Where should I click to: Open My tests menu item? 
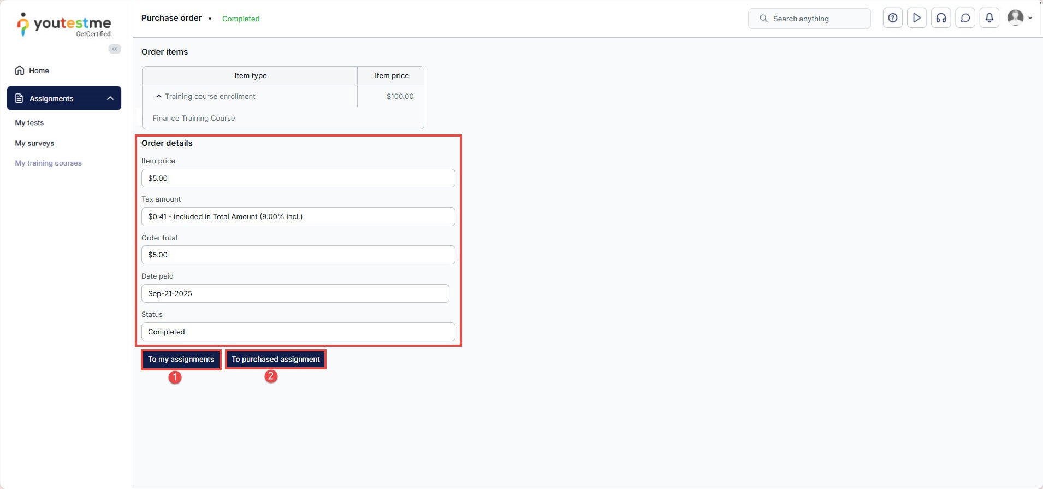[x=29, y=123]
